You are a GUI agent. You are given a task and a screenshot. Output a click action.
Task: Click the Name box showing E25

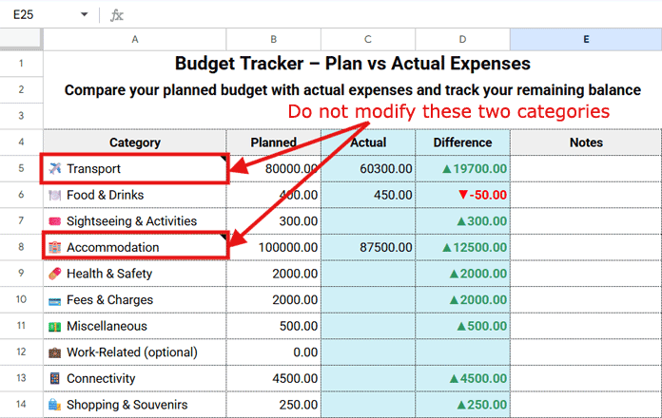(x=24, y=15)
